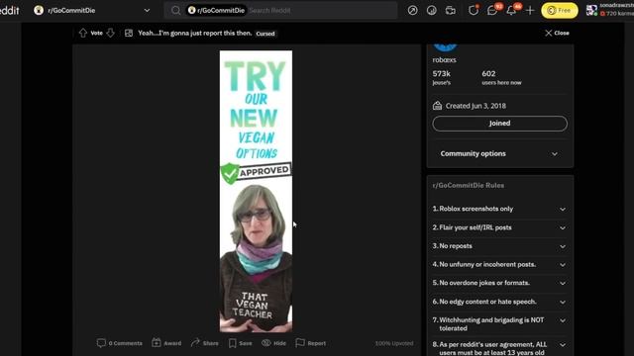Create a new post with plus icon
Image resolution: width=634 pixels, height=356 pixels.
coord(530,11)
